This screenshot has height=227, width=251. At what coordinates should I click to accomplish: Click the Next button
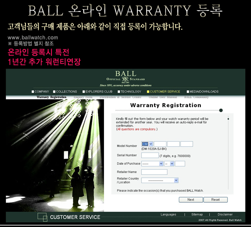(x=191, y=200)
